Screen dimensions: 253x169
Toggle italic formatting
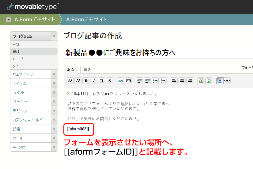(94, 81)
